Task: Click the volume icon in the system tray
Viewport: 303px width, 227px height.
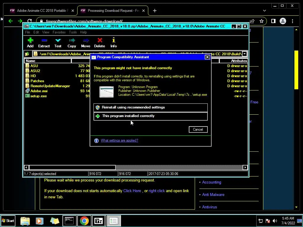Action: tap(275, 221)
